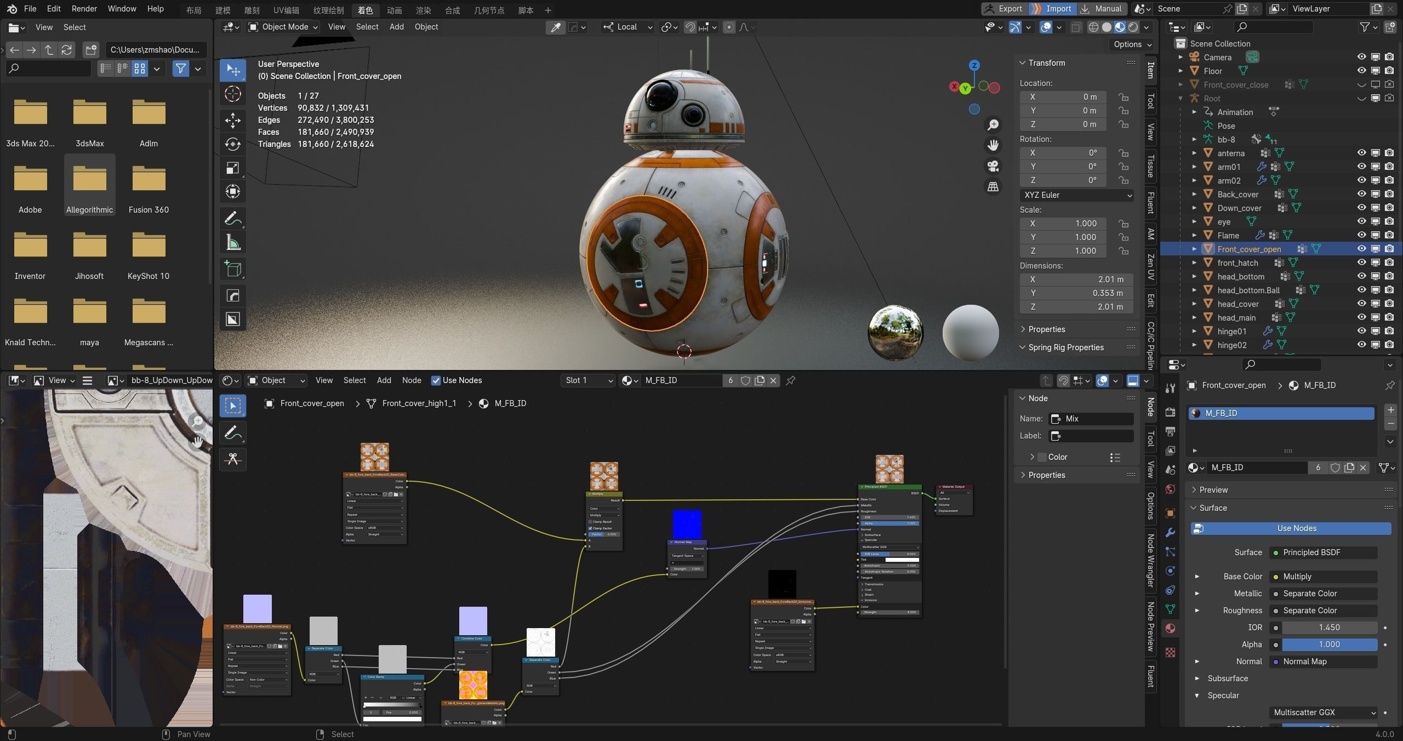Viewport: 1403px width, 741px height.
Task: Expand the Camera item in outliner
Action: (1180, 57)
